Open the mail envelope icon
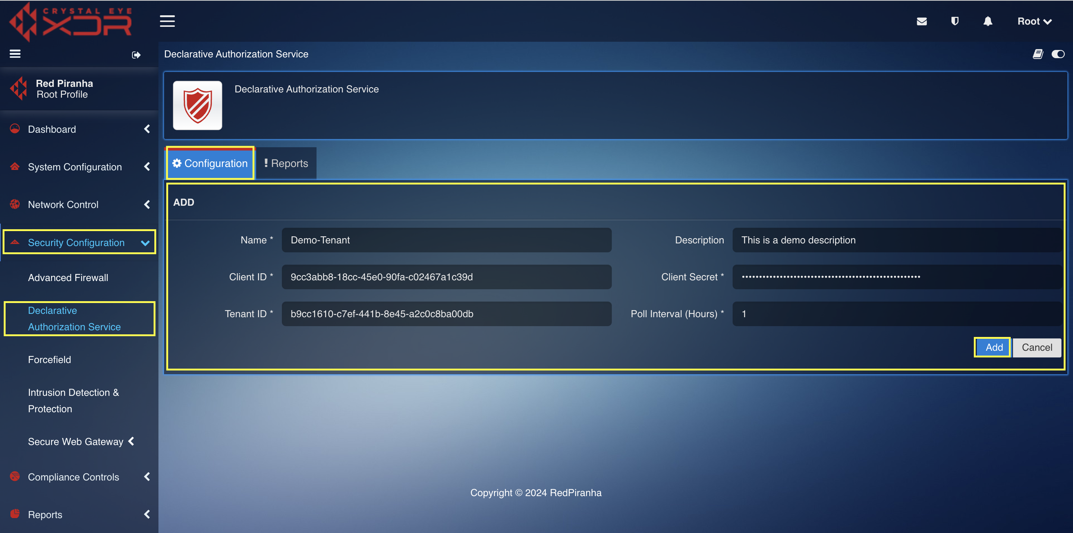Viewport: 1073px width, 533px height. coord(921,21)
